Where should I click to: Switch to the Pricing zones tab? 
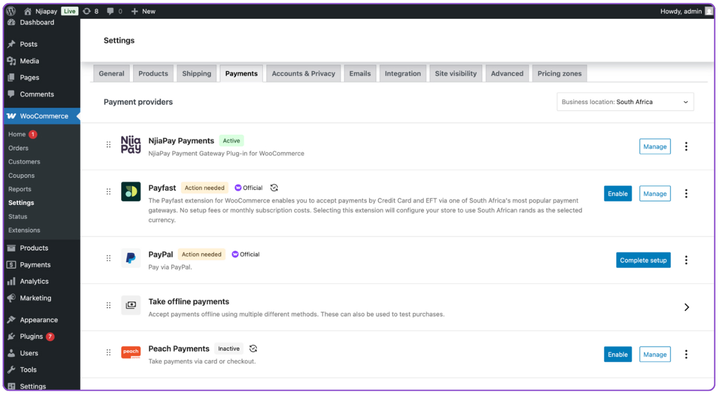coord(559,74)
